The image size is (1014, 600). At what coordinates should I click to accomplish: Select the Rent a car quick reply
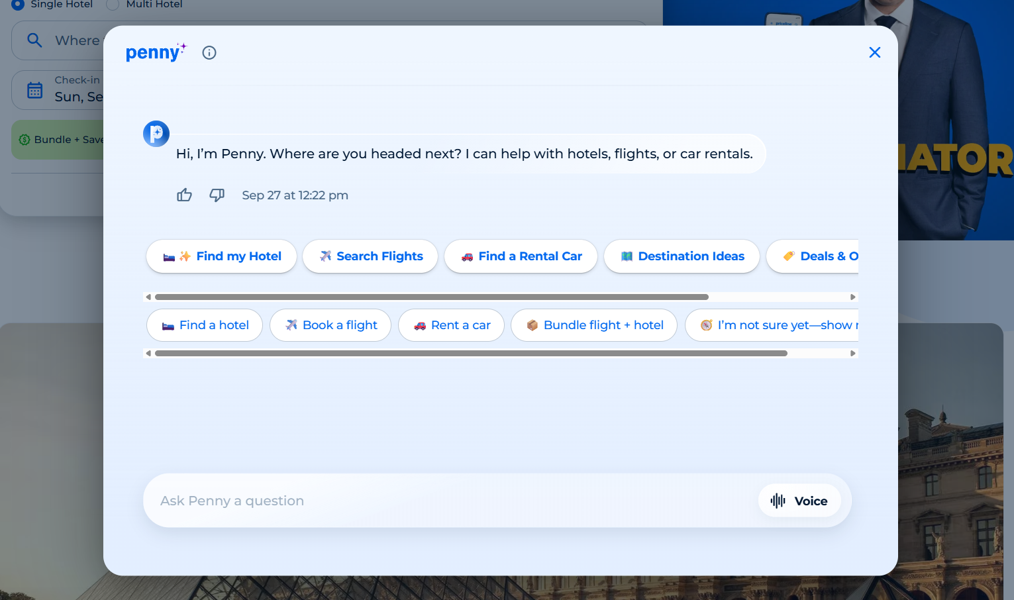click(451, 325)
